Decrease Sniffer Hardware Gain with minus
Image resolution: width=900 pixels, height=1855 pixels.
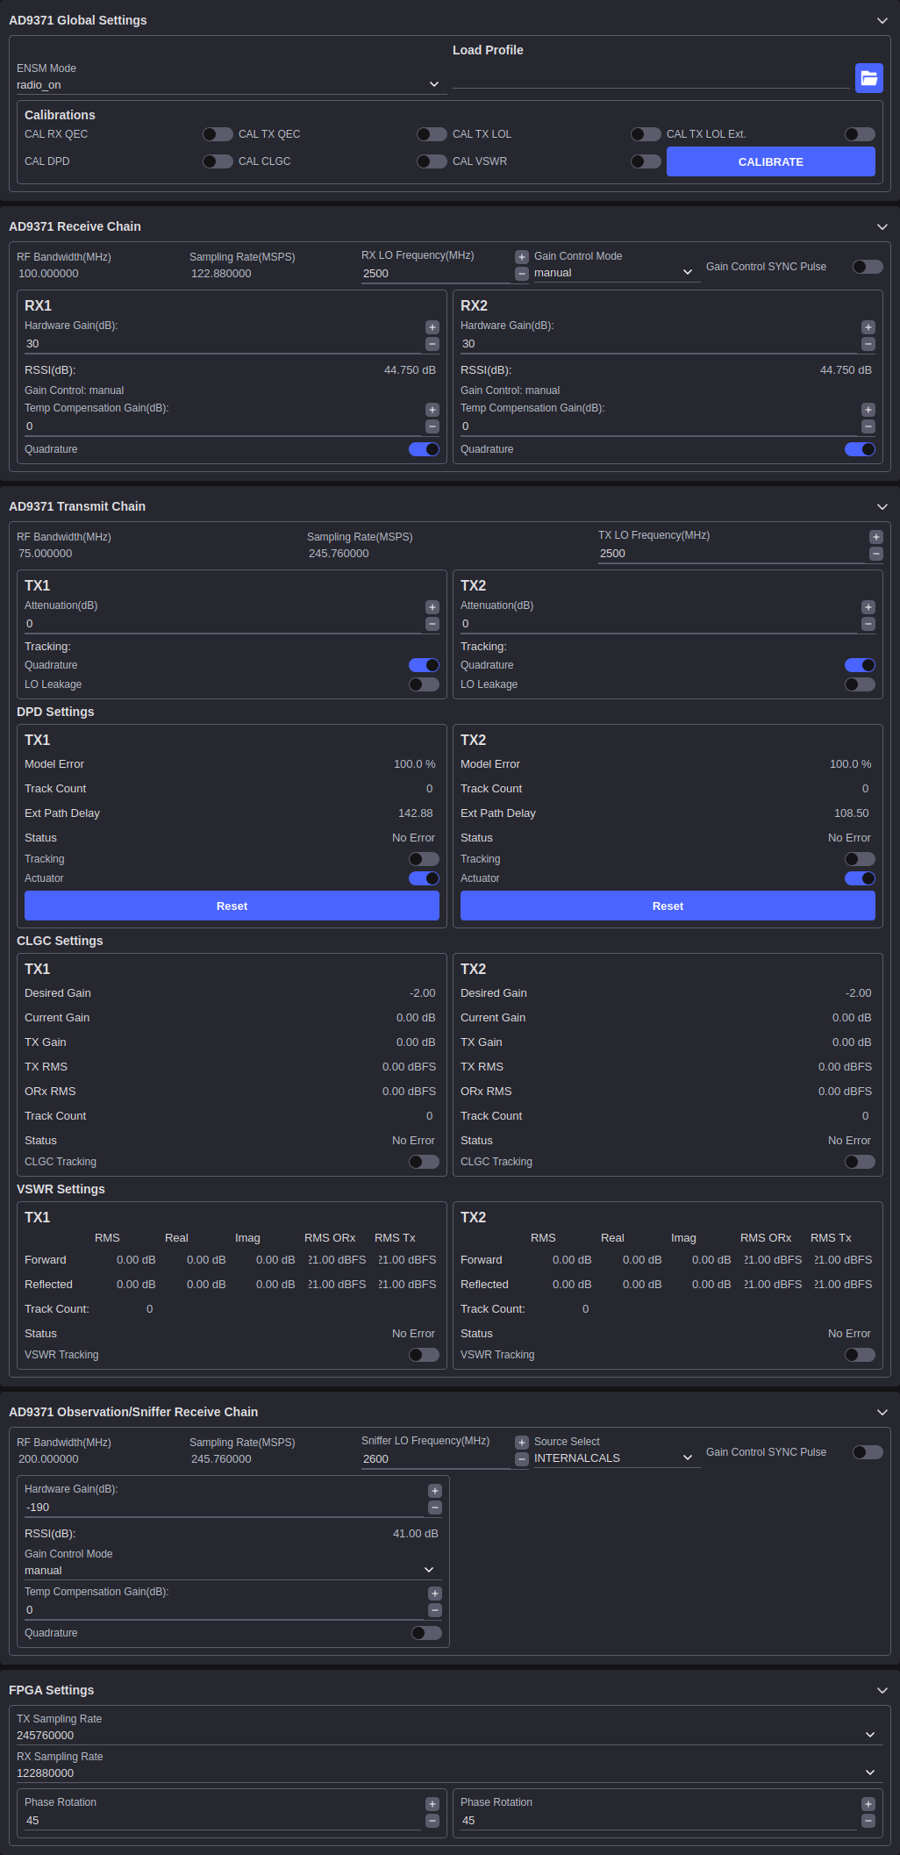coord(434,1508)
